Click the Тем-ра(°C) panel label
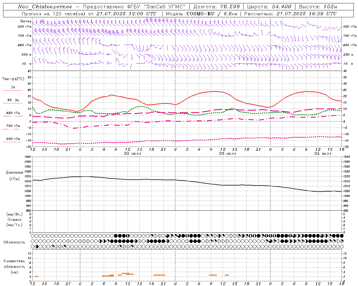 click(x=13, y=79)
